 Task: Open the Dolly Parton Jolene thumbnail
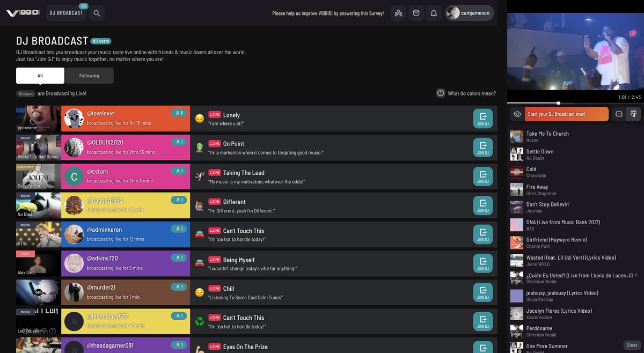(38, 176)
